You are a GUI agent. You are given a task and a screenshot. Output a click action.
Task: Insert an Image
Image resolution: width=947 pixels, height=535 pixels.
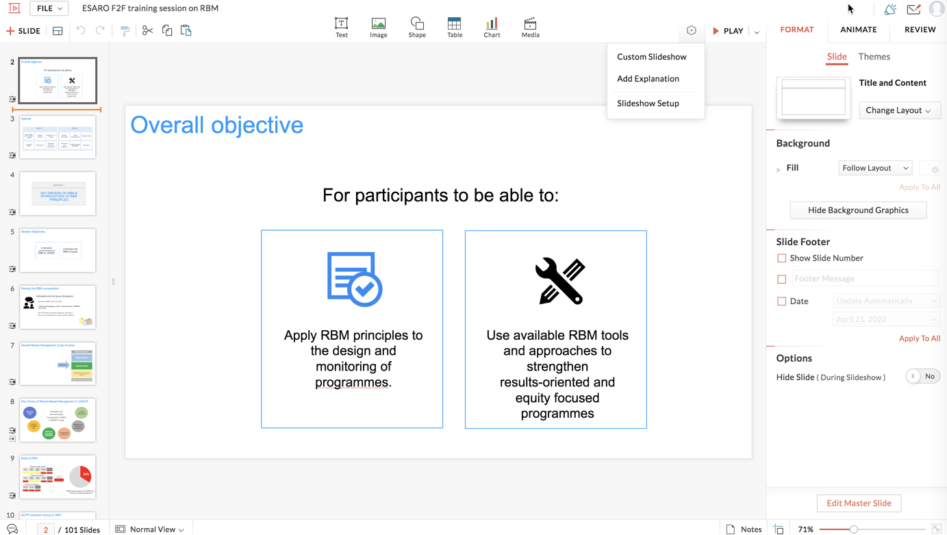[379, 27]
